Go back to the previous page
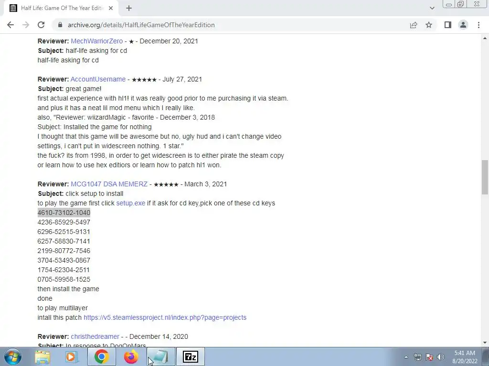 (11, 25)
